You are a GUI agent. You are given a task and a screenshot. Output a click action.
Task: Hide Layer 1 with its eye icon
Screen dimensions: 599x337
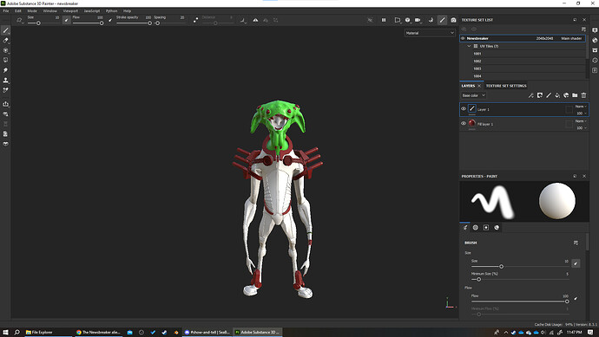coord(464,109)
